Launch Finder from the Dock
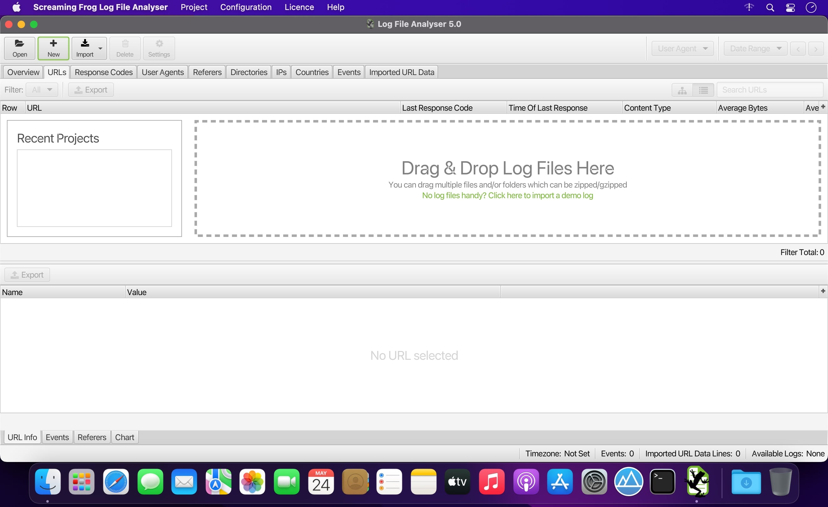The image size is (828, 507). point(48,481)
